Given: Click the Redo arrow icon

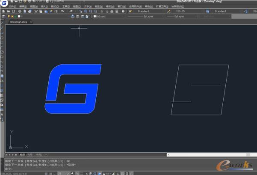Looking at the screenshot, I should pyautogui.click(x=71, y=11).
